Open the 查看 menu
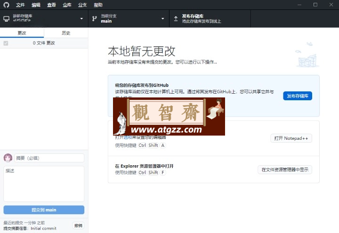Image resolution: width=339 pixels, height=233 pixels. point(51,5)
